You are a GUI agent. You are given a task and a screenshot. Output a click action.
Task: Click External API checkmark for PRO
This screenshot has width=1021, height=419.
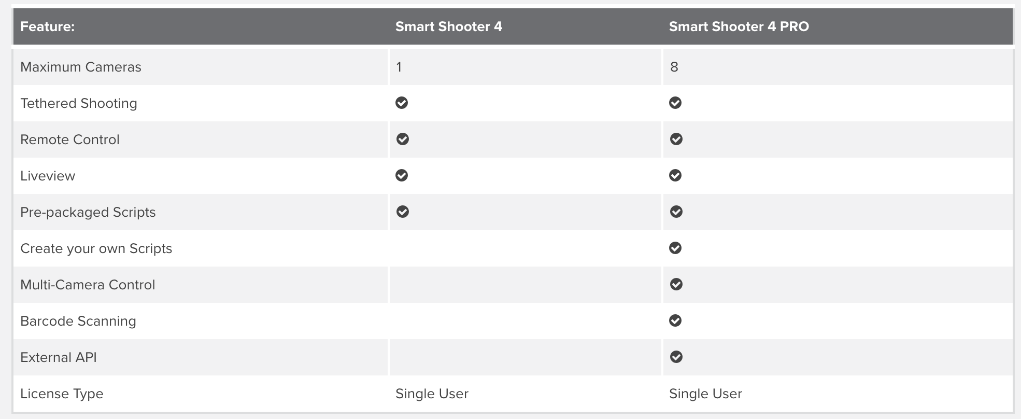pyautogui.click(x=676, y=357)
